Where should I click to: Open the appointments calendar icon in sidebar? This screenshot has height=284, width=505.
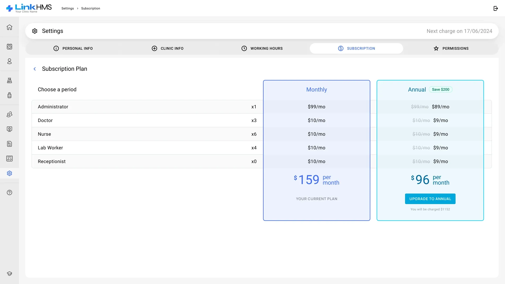(9, 47)
